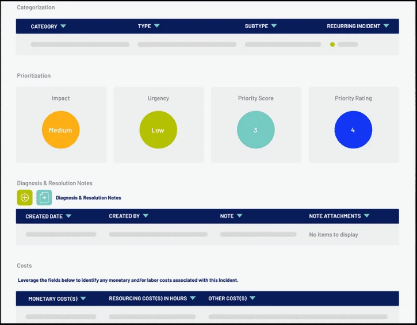This screenshot has height=325, width=417.
Task: Select the green Low urgency circle
Action: point(158,130)
